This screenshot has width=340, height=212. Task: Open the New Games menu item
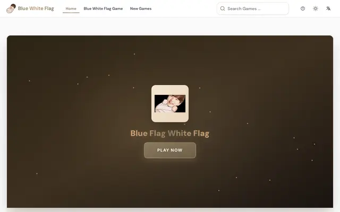(141, 8)
